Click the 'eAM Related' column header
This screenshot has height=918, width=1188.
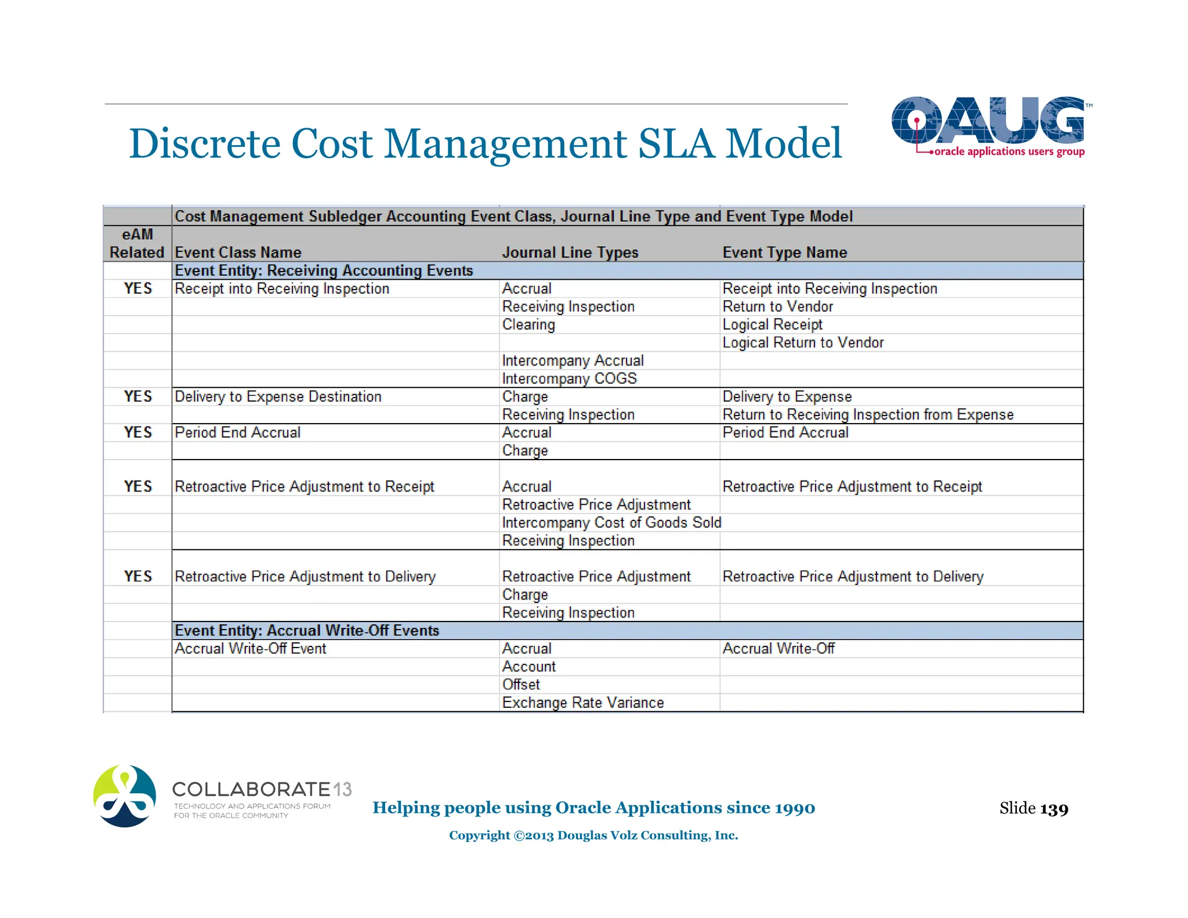pyautogui.click(x=137, y=244)
